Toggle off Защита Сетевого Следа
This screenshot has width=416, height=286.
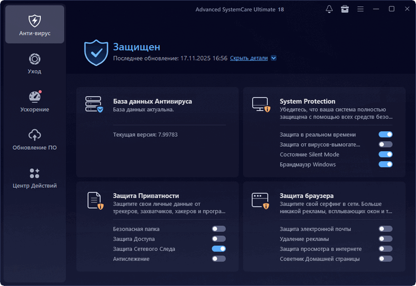219,249
